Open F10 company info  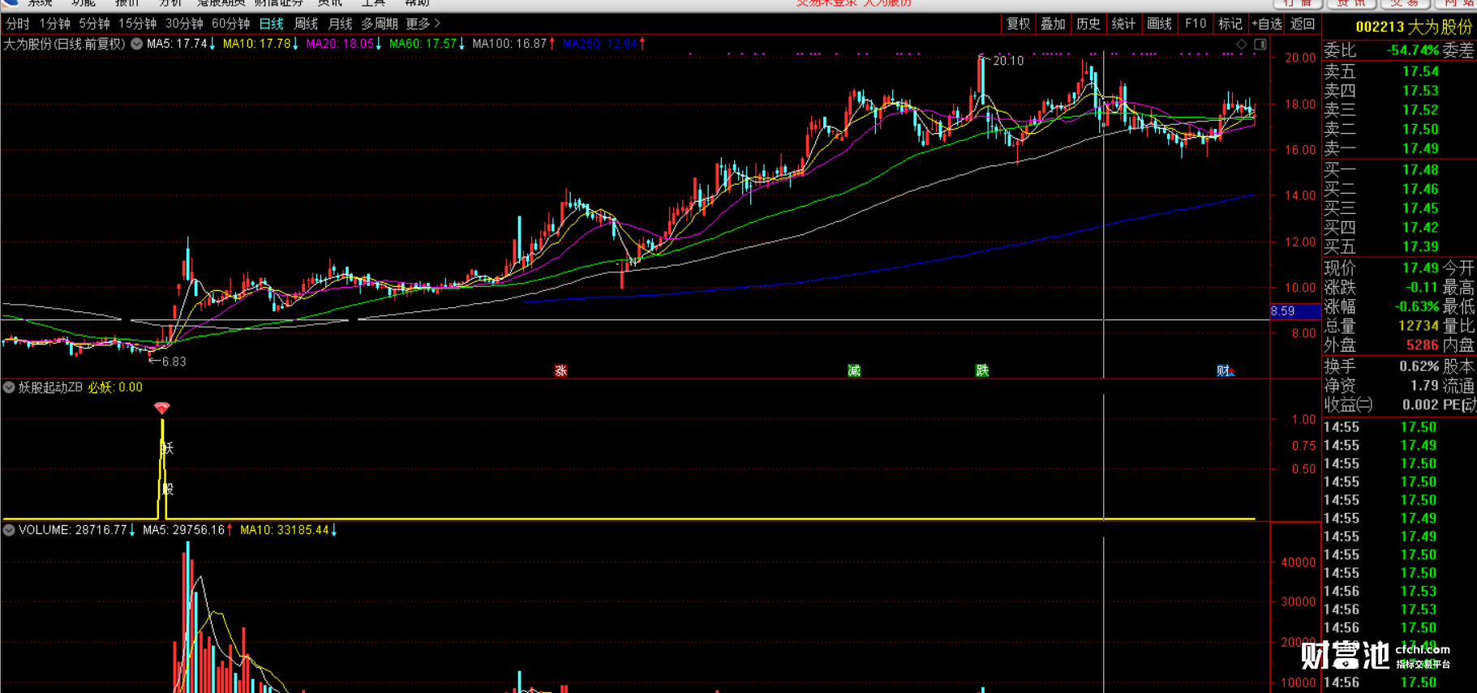pyautogui.click(x=1195, y=24)
